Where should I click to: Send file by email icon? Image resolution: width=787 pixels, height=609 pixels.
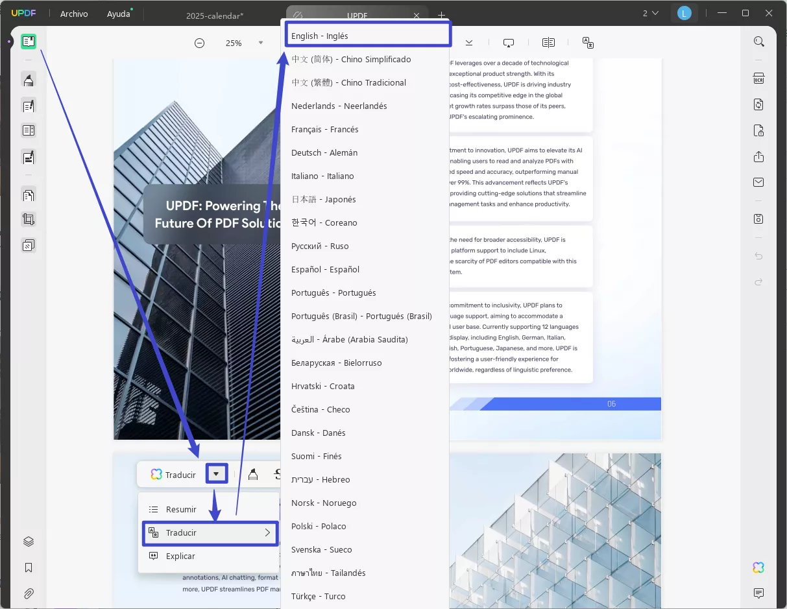click(x=758, y=183)
